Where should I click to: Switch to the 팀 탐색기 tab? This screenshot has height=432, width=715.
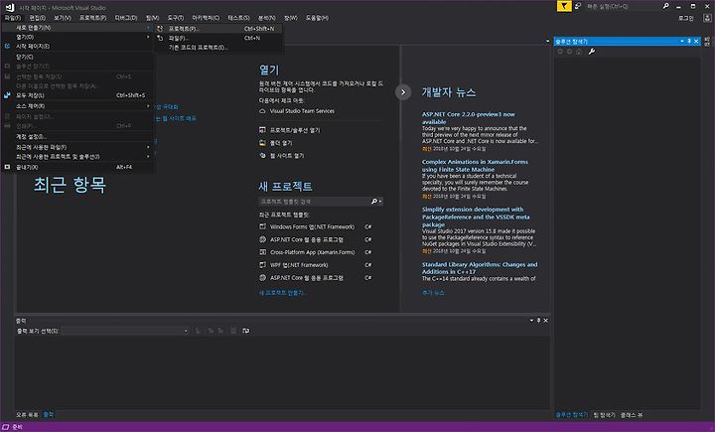[x=605, y=415]
